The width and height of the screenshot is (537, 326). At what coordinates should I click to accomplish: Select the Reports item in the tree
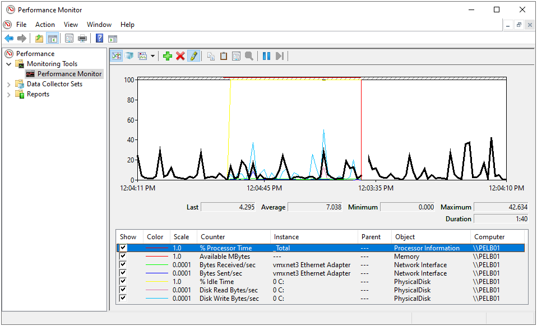38,95
